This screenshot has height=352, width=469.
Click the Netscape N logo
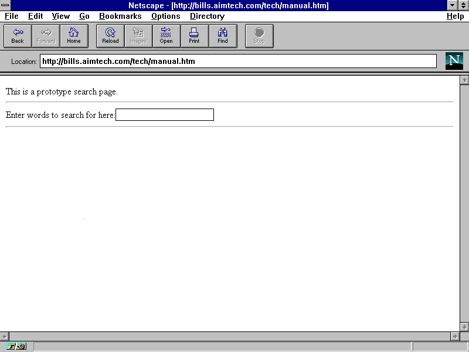click(x=454, y=61)
